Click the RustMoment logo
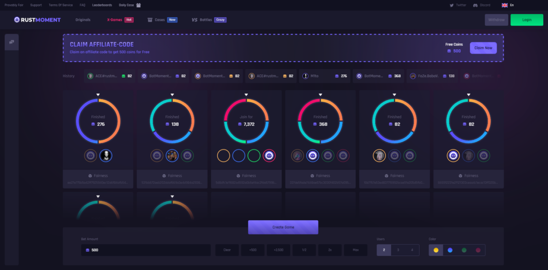 (37, 20)
